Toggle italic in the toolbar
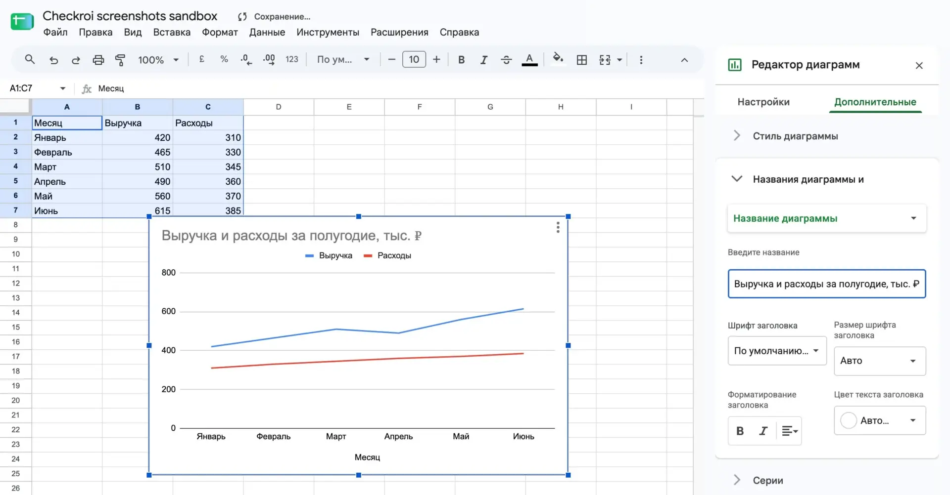Screen dimensions: 950x495 [484, 60]
